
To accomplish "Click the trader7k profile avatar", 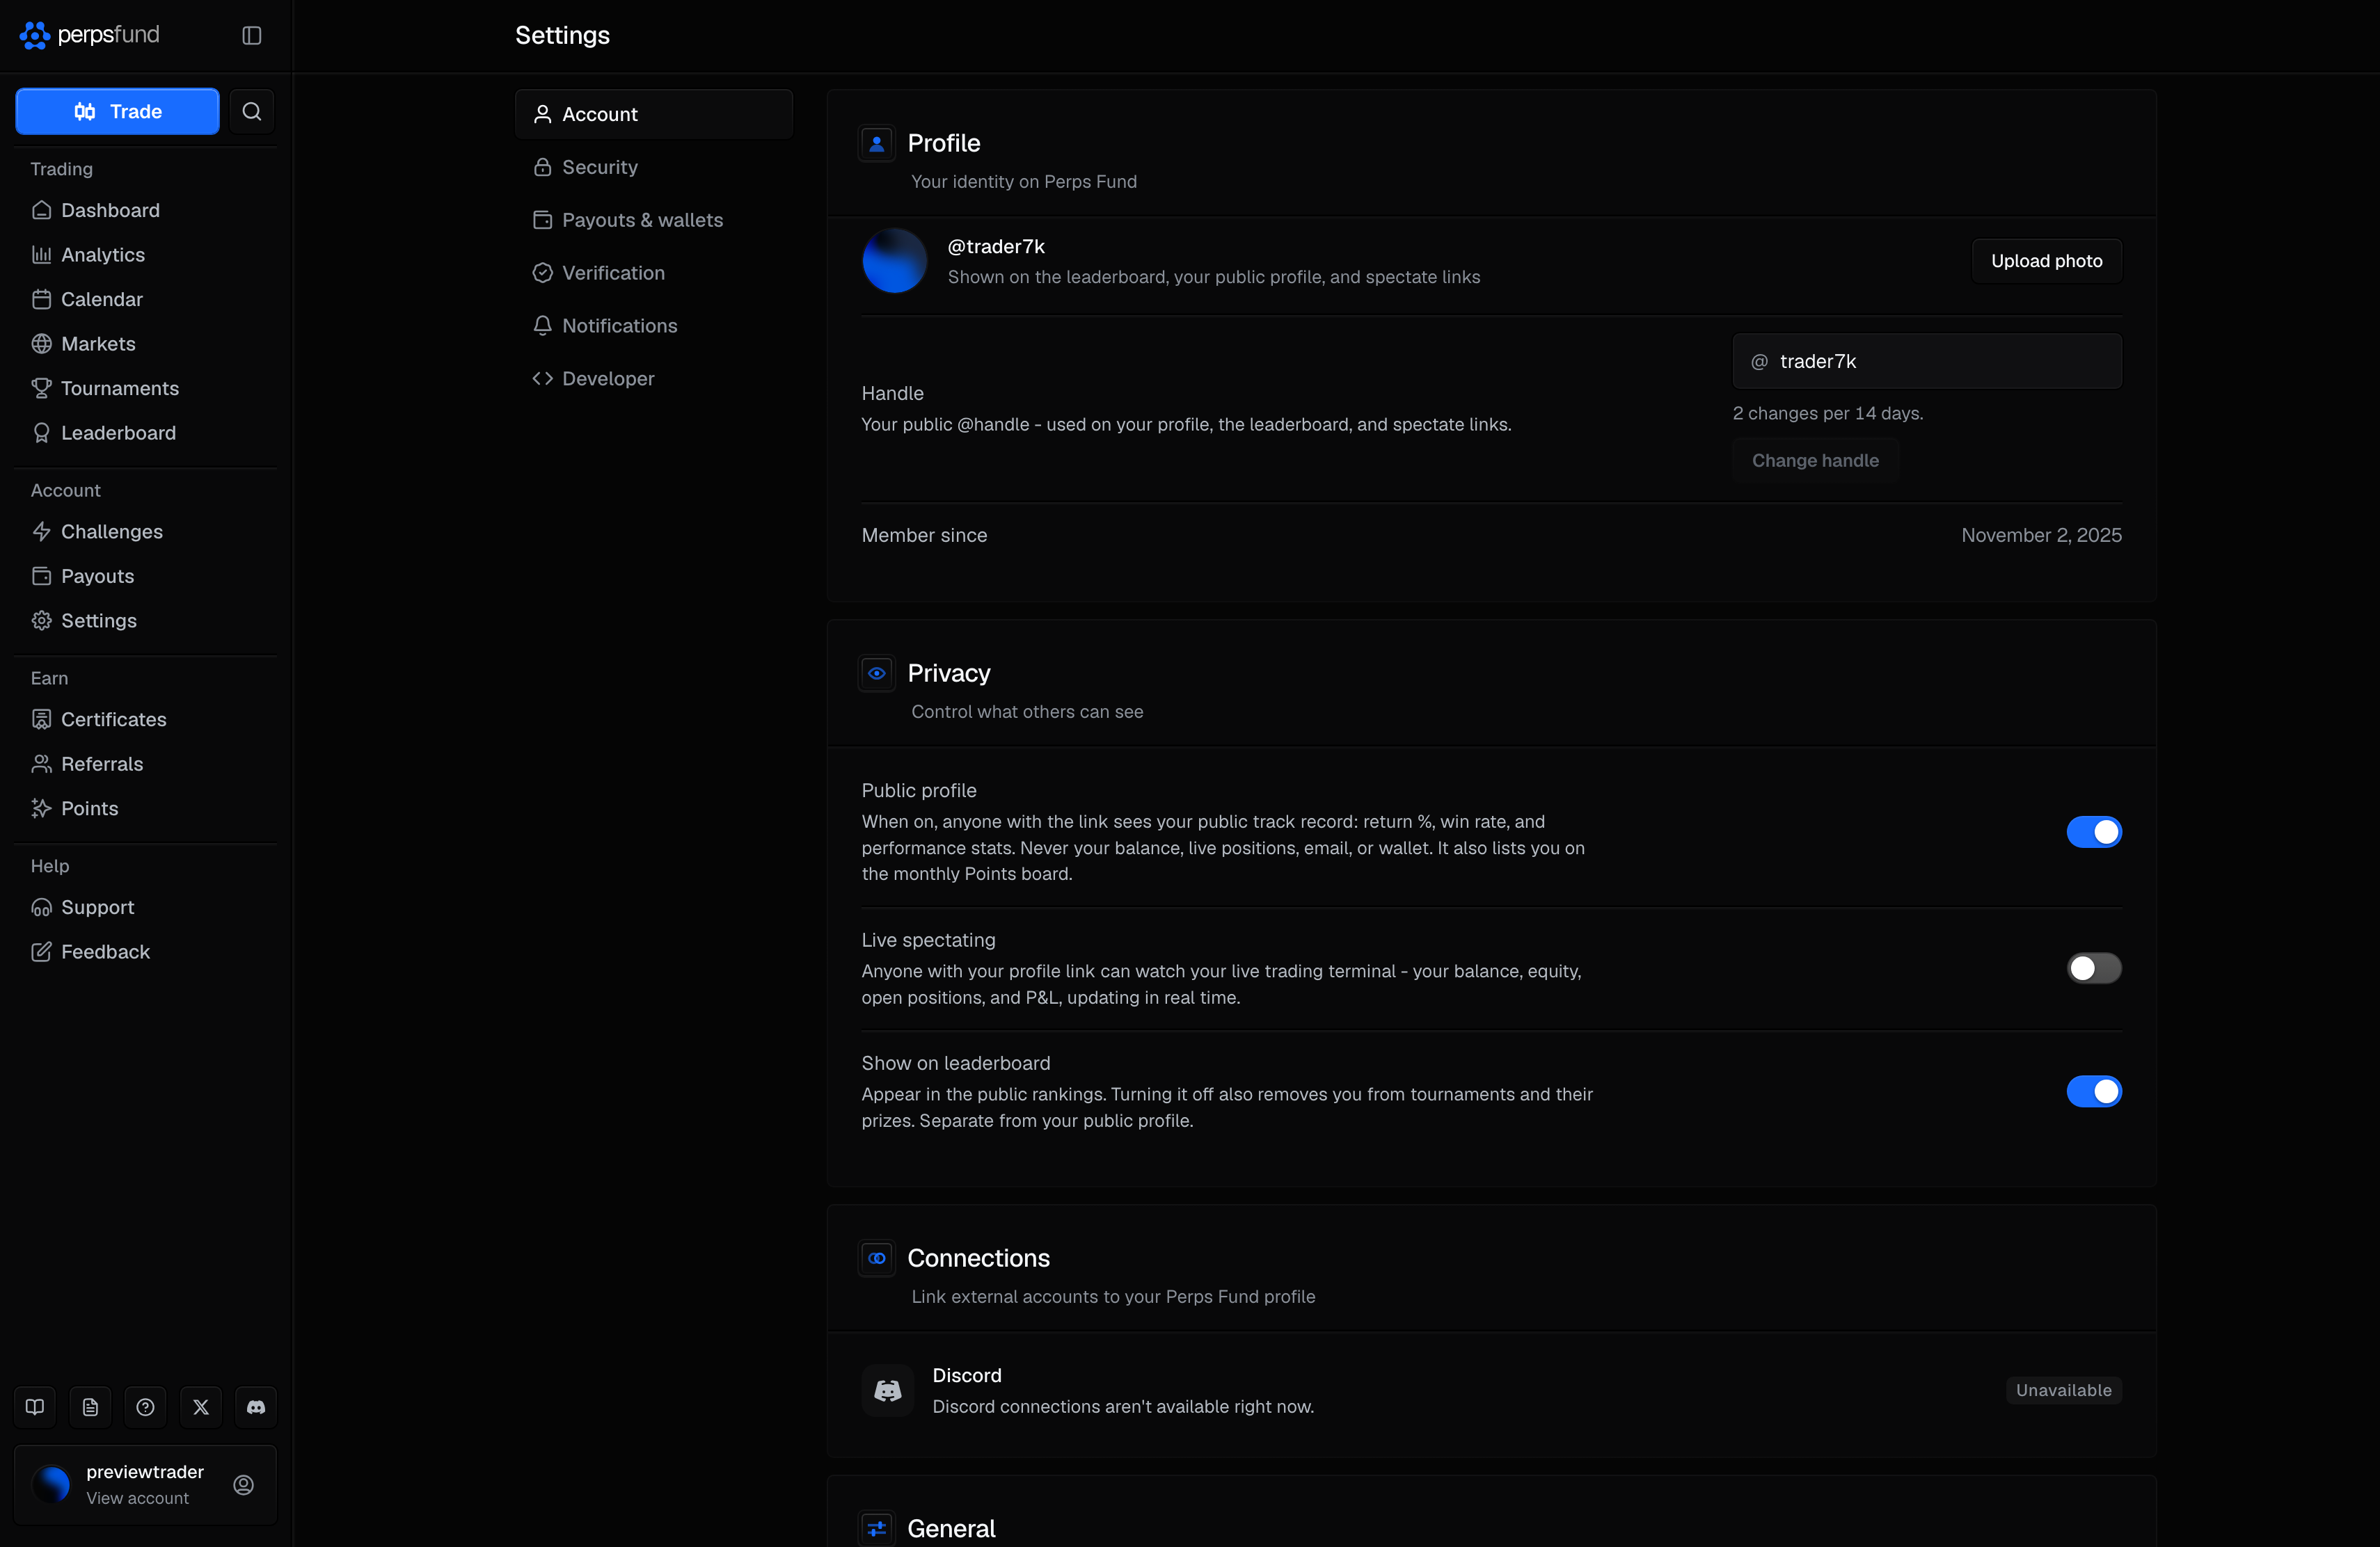I will pos(895,261).
